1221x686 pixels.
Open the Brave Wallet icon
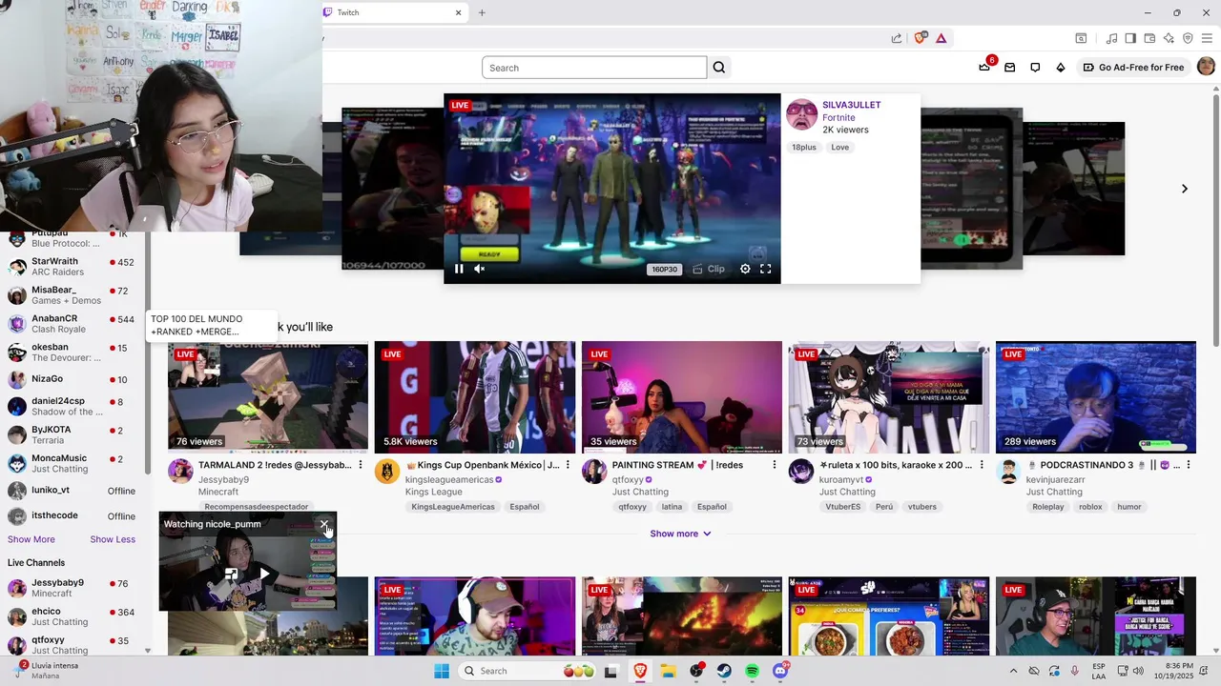1149,38
